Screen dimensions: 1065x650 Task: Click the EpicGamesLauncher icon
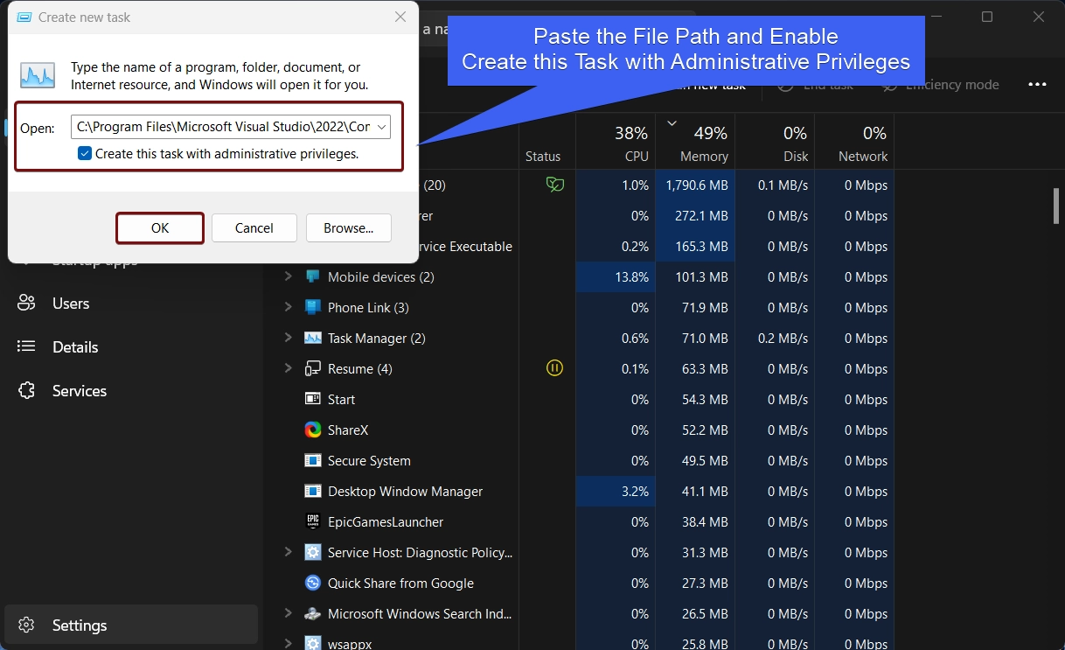[312, 521]
